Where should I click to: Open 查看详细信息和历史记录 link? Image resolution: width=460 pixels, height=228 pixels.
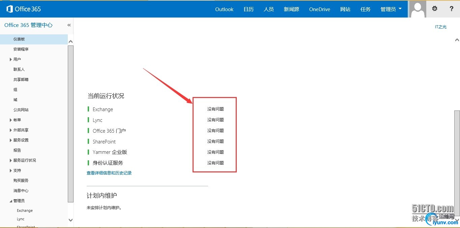point(109,173)
